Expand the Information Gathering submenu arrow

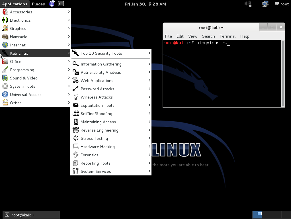click(149, 64)
